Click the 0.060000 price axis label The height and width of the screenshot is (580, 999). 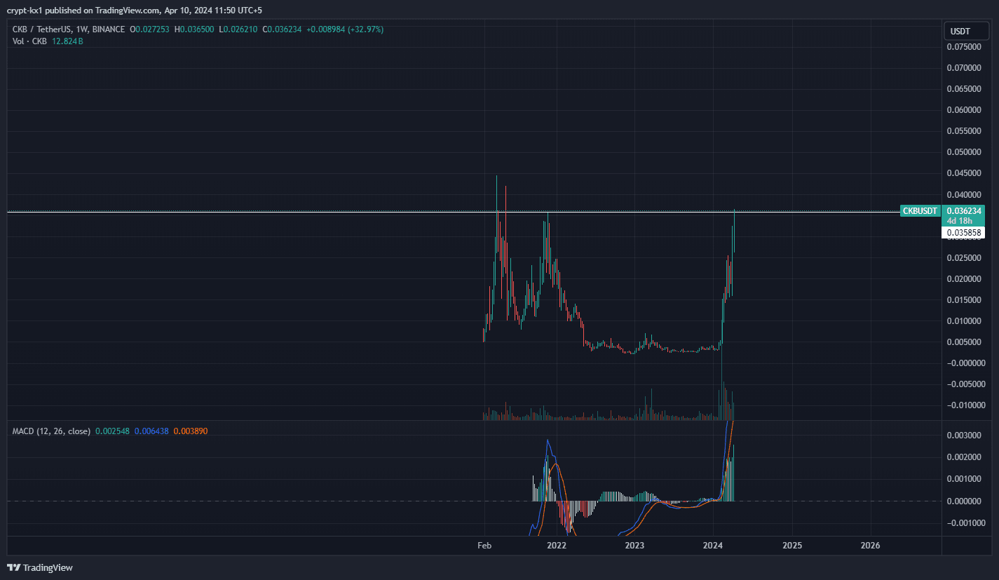963,110
